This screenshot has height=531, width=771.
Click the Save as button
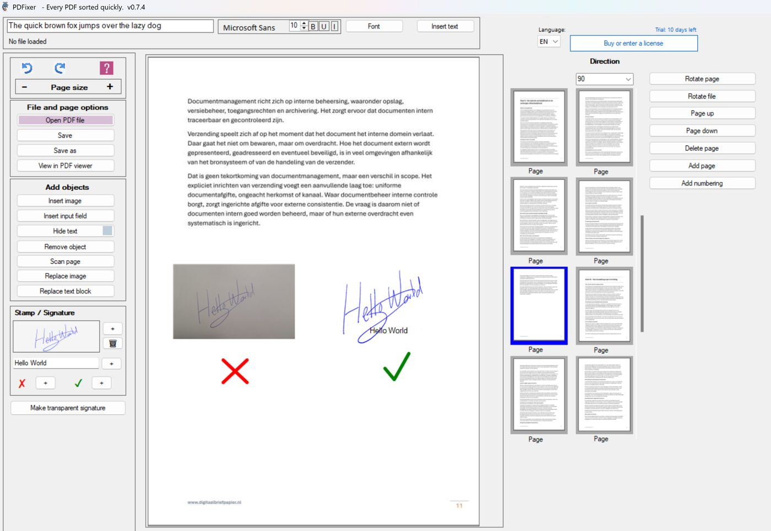(66, 151)
